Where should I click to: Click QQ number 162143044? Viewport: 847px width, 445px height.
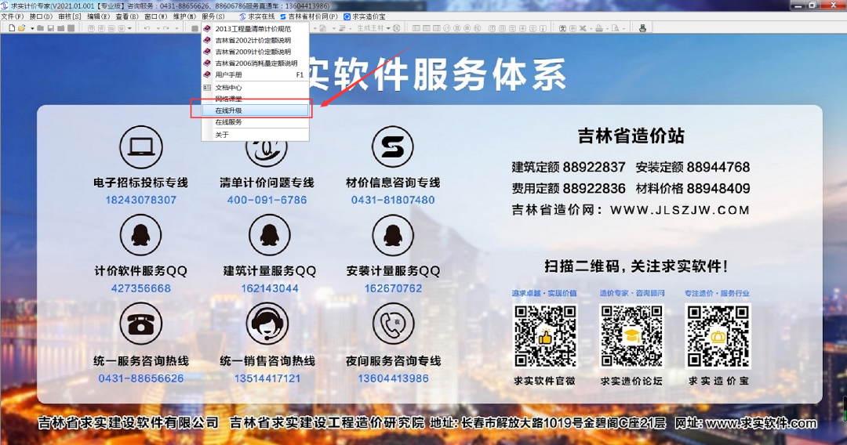pos(270,288)
